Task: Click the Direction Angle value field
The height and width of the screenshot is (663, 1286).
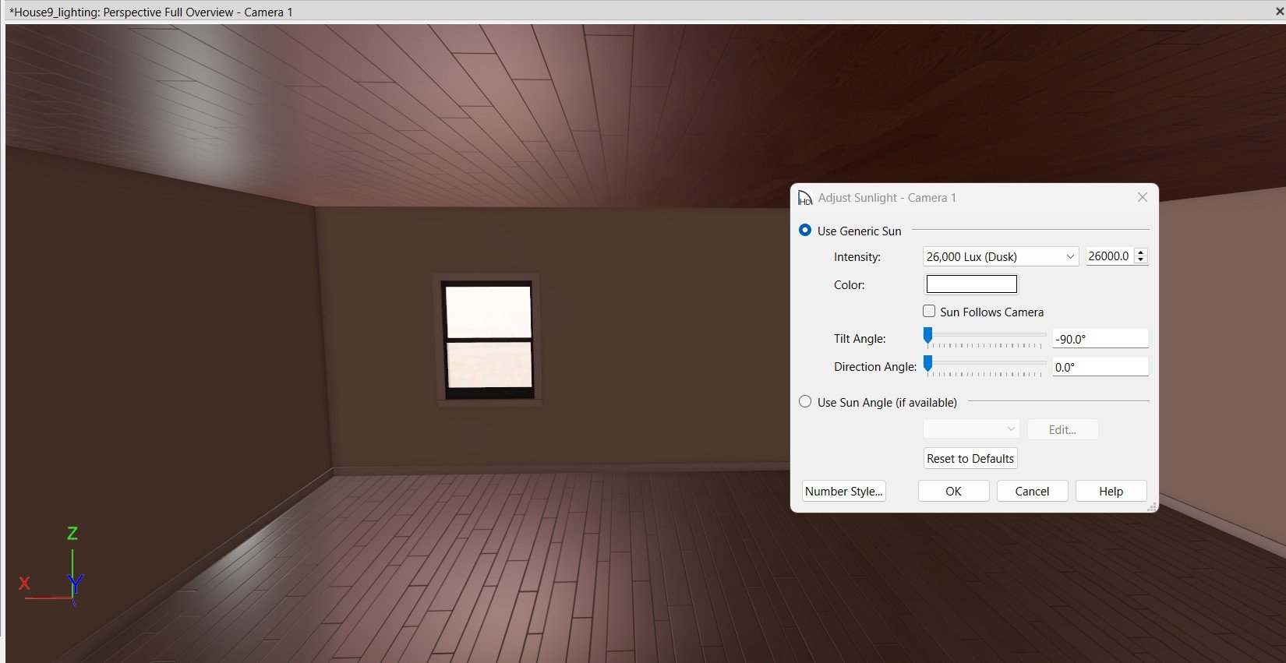Action: (1100, 367)
